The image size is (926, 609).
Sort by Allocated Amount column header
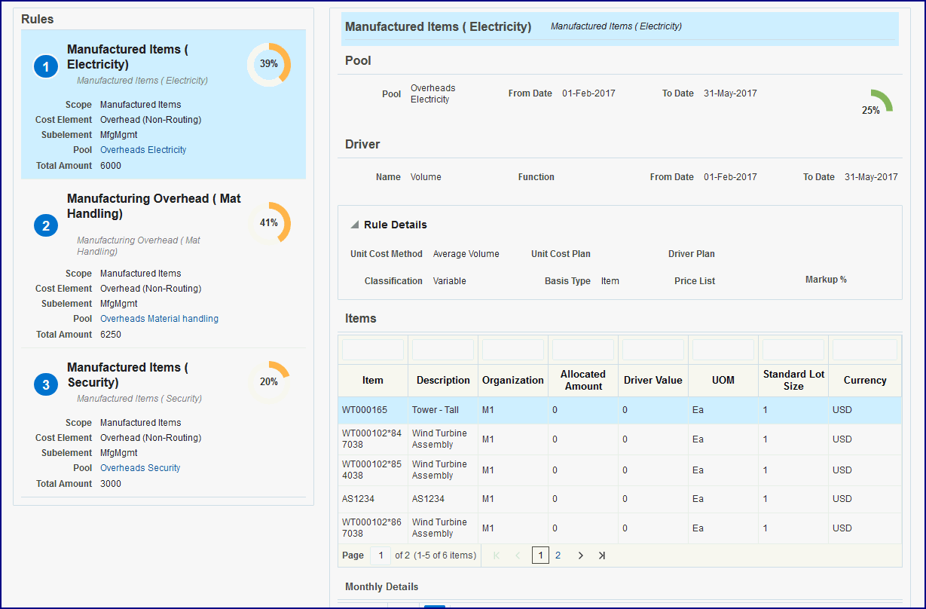(x=582, y=380)
